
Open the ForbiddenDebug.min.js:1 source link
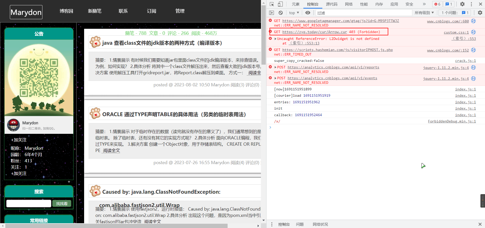click(451, 121)
